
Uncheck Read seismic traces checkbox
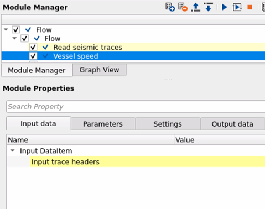click(x=33, y=48)
